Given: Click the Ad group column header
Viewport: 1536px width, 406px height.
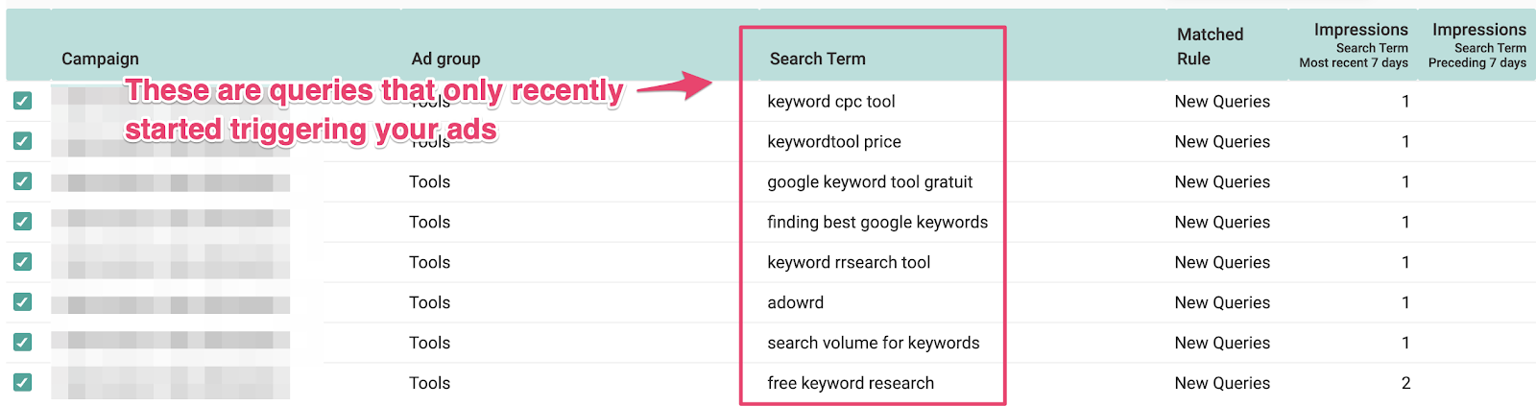Looking at the screenshot, I should point(445,59).
